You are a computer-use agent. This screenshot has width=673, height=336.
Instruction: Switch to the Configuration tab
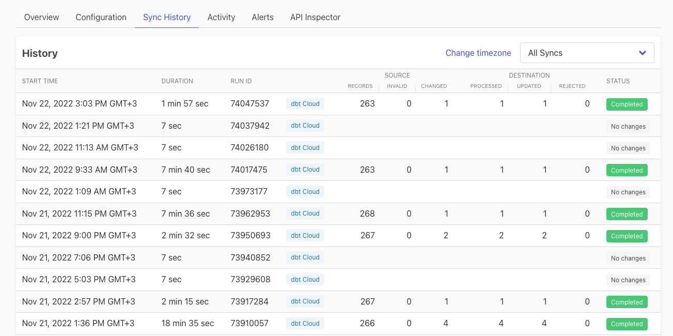coord(101,17)
